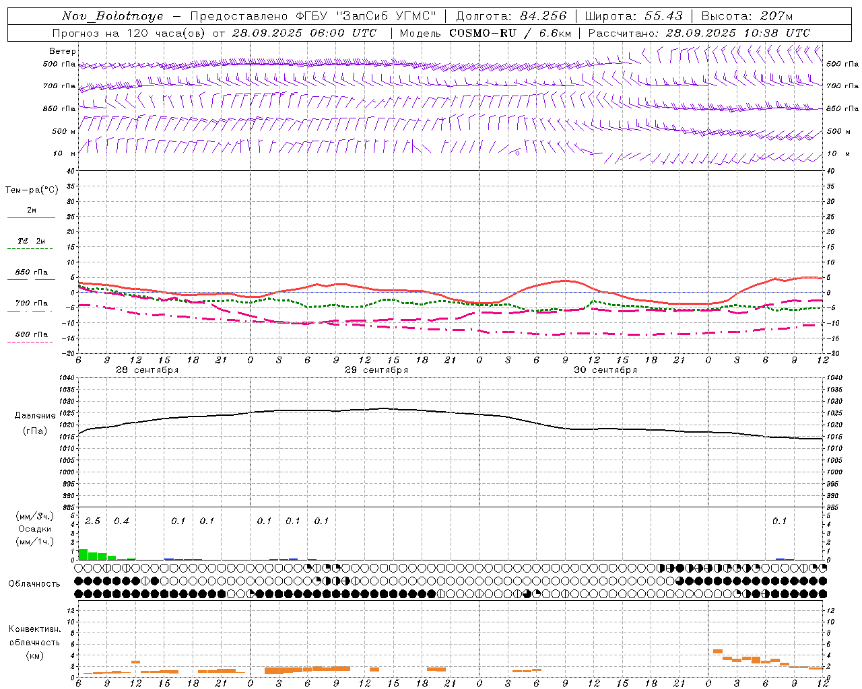Click the (мм/1ч.) precipitation unit label
The height and width of the screenshot is (689, 862).
click(34, 542)
